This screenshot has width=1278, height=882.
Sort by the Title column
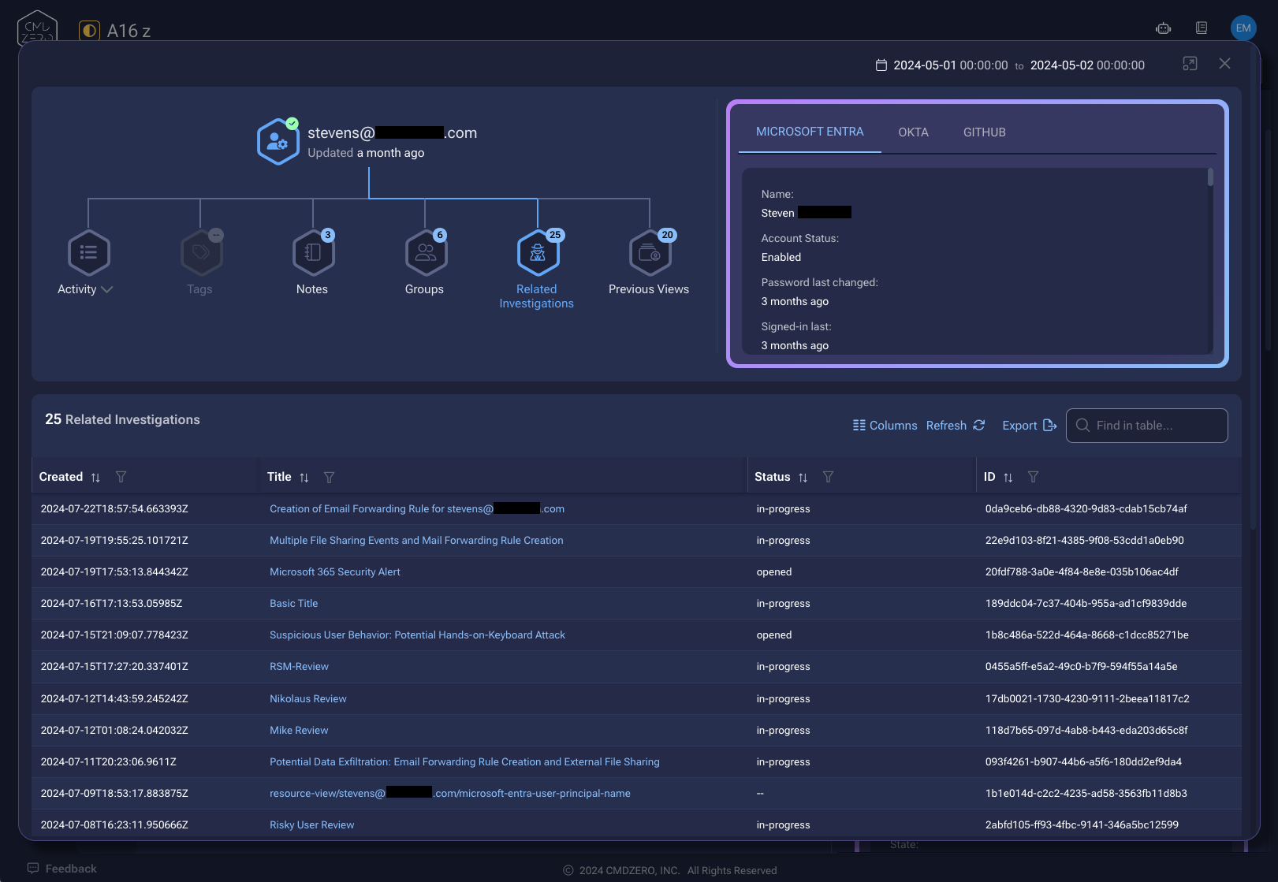click(x=304, y=478)
